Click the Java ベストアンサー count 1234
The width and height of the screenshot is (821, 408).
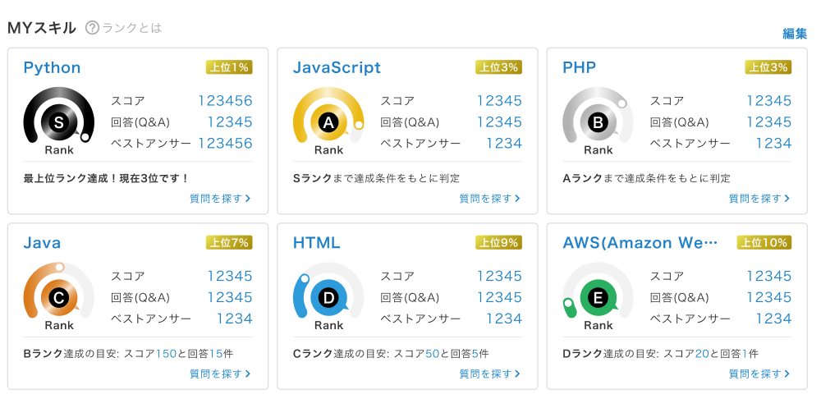[x=234, y=319]
